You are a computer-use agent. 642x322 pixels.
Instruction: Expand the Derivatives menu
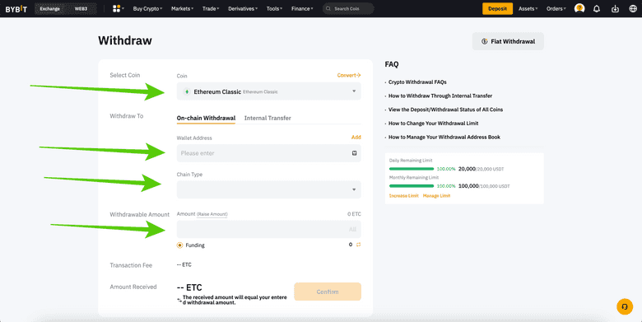coord(243,8)
